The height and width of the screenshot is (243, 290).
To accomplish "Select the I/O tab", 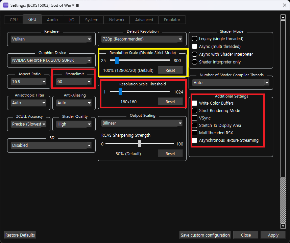I will [x=71, y=20].
